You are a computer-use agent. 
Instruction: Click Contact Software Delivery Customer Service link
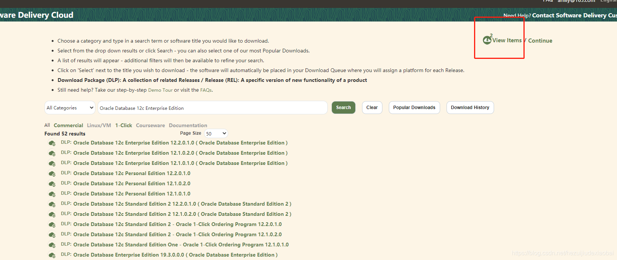(574, 15)
